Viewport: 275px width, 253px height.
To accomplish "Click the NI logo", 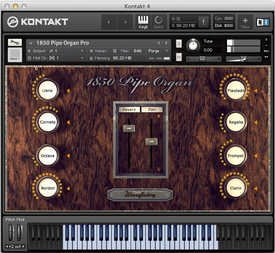I will (x=263, y=22).
